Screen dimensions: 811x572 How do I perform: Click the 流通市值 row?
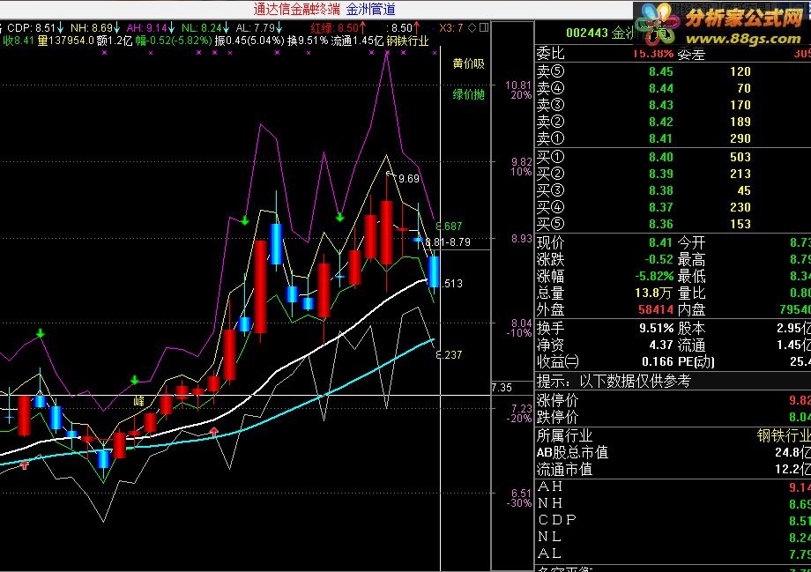673,469
